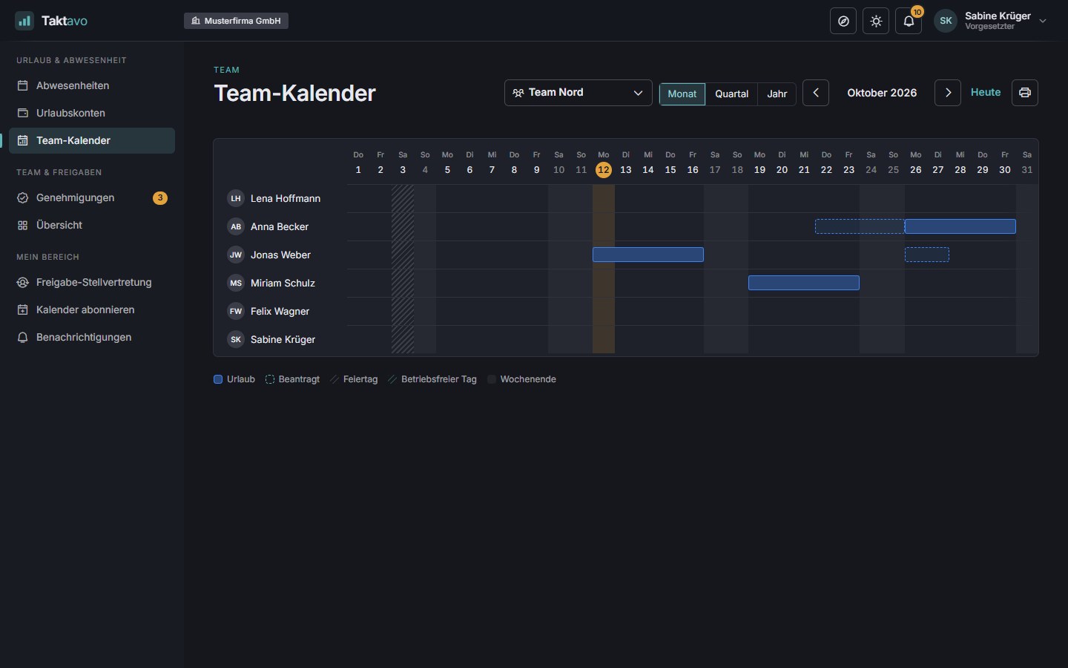Open Urlaubskonten in the sidebar
The image size is (1068, 668).
92,113
